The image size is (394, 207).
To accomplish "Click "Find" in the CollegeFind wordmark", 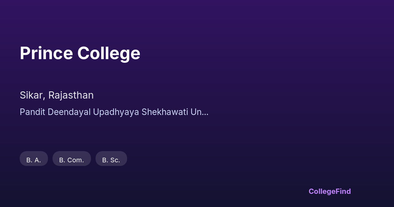I will [343, 191].
